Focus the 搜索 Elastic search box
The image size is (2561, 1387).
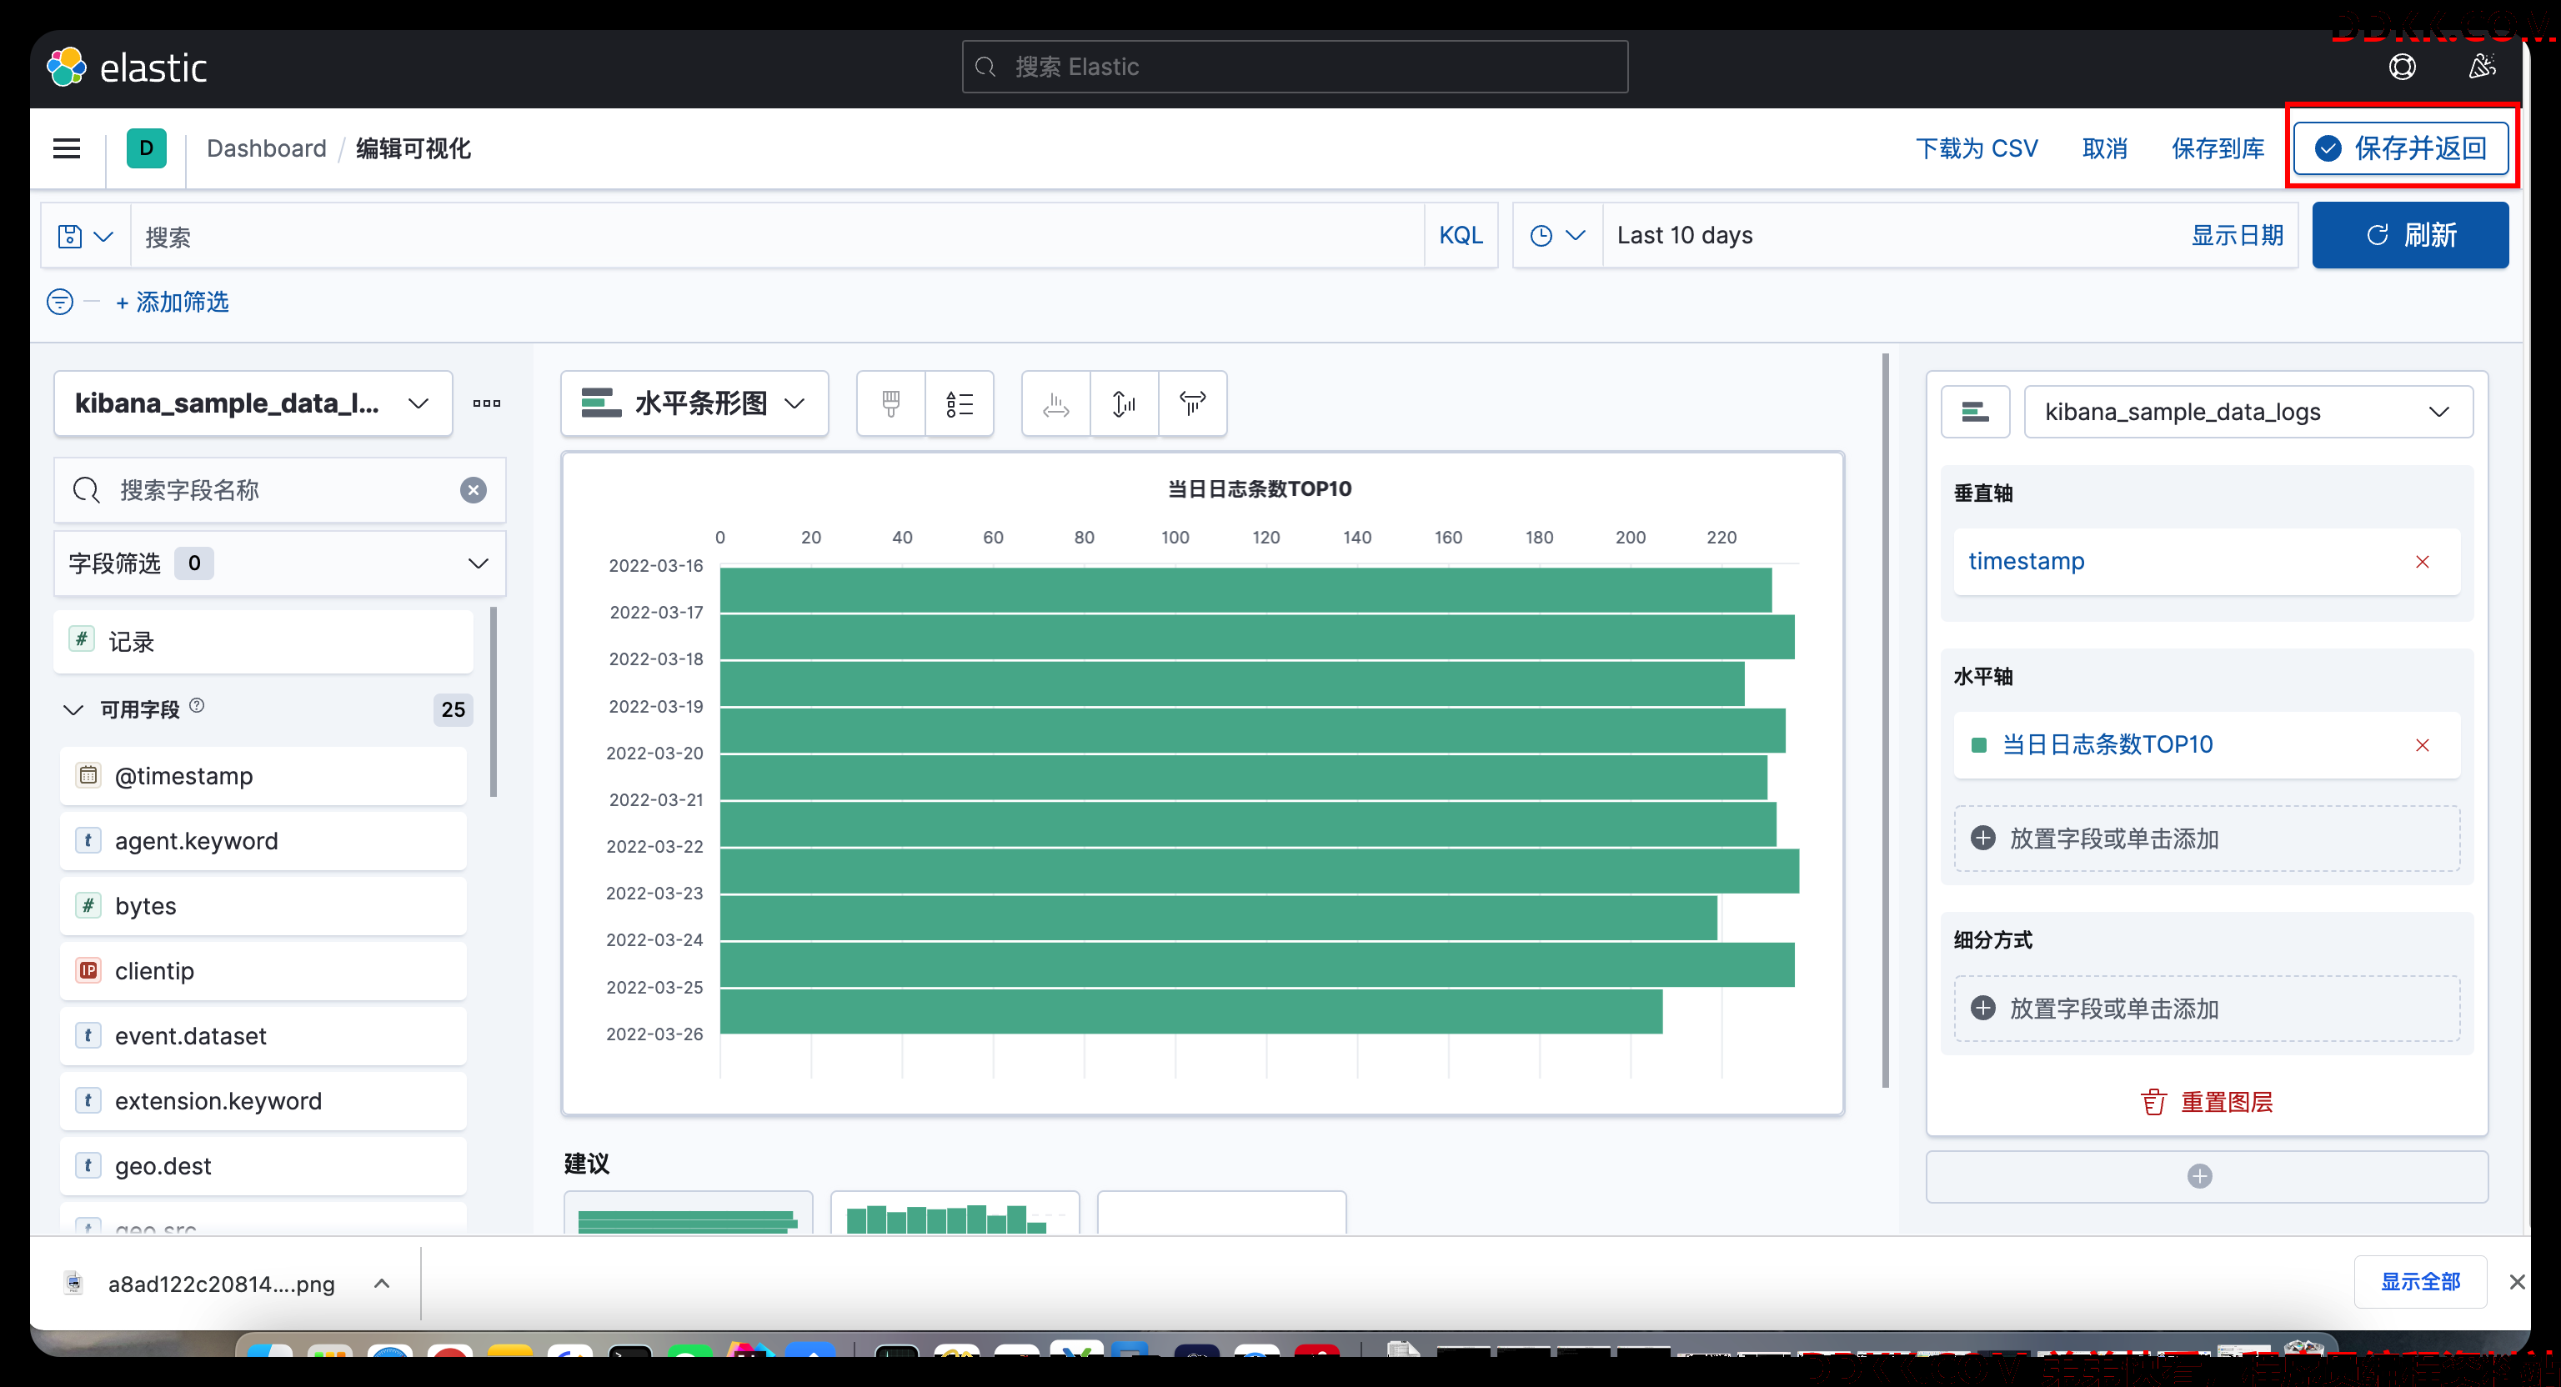(1295, 67)
